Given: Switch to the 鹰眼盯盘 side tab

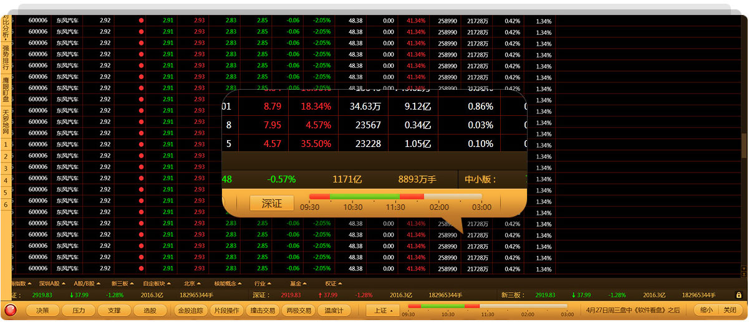Looking at the screenshot, I should pyautogui.click(x=6, y=90).
